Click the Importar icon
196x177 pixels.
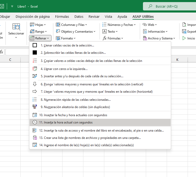184,25
